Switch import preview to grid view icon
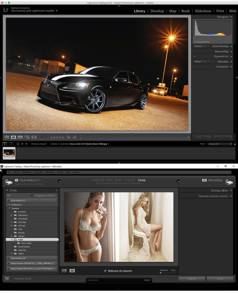The image size is (238, 294). pyautogui.click(x=64, y=271)
